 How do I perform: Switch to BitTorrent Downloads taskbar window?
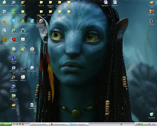[40, 124]
